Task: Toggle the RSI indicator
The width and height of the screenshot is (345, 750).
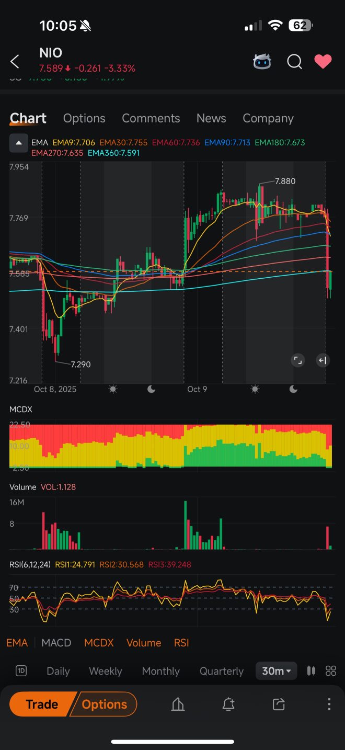Action: click(181, 643)
